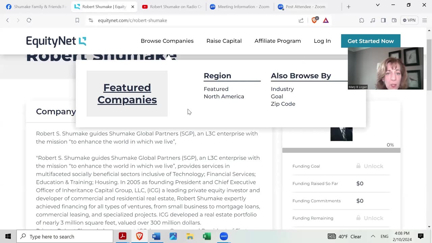Click the company profile photo thumbnail
This screenshot has width=432, height=243.
[x=341, y=134]
